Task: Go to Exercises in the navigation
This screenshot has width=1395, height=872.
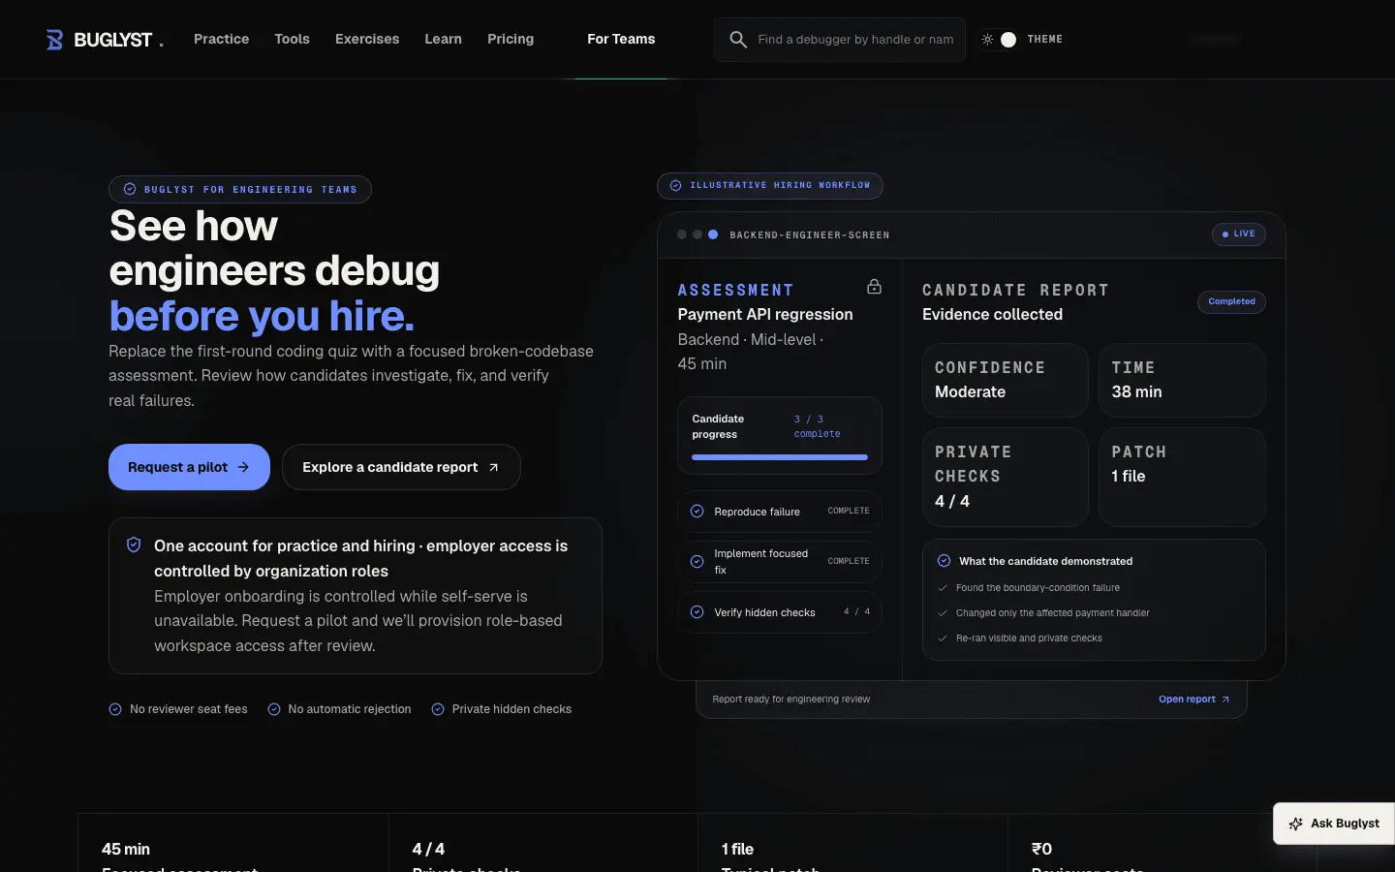Action: pyautogui.click(x=367, y=39)
